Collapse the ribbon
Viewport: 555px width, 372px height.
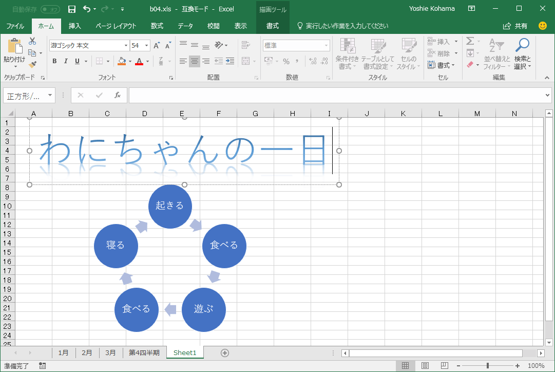coord(547,78)
